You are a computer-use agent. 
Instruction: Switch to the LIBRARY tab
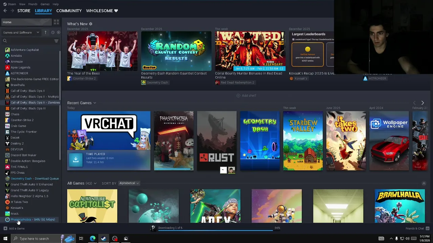pyautogui.click(x=43, y=11)
